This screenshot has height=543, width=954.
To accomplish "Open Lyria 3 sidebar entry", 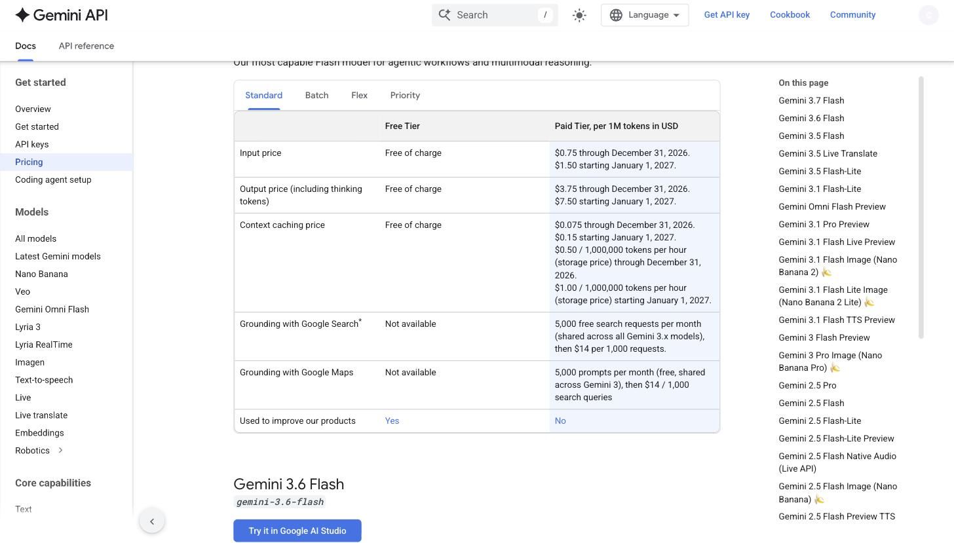I will coord(28,327).
